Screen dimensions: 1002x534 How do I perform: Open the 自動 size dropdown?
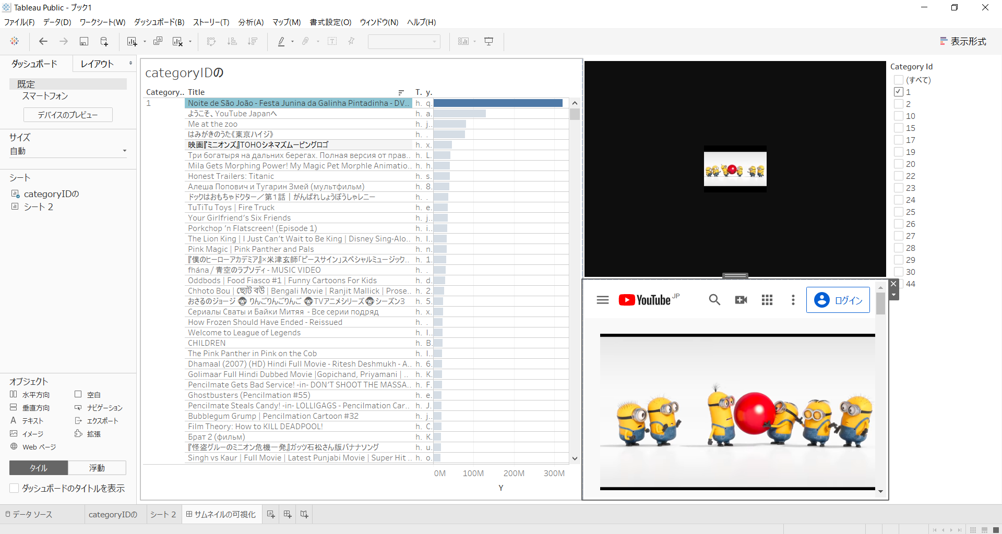pos(68,151)
